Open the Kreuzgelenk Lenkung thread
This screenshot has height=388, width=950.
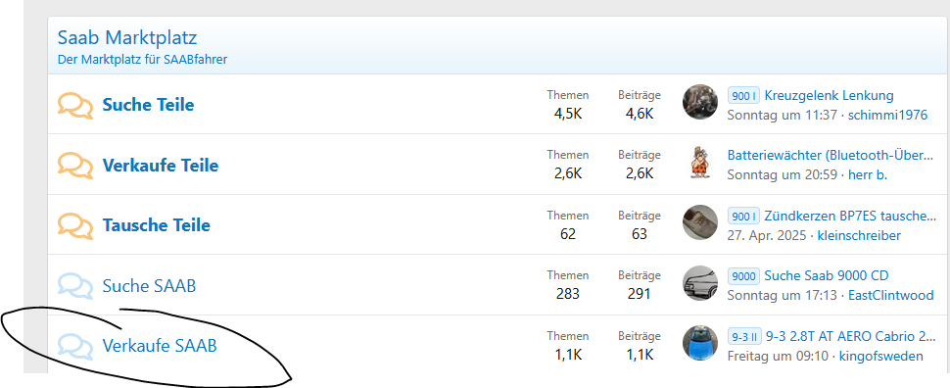[829, 95]
